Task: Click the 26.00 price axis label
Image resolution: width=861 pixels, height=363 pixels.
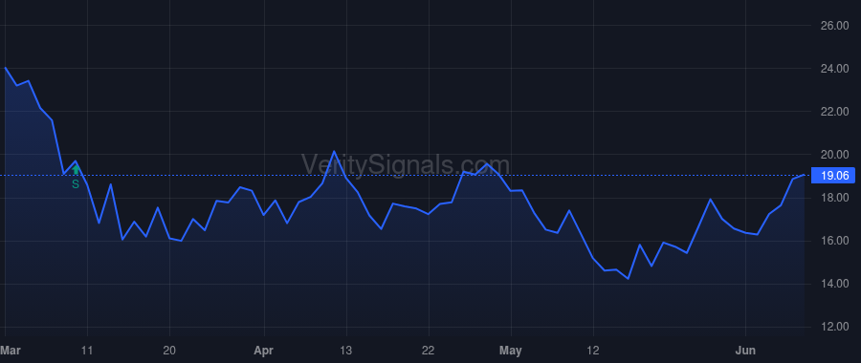Action: point(834,26)
